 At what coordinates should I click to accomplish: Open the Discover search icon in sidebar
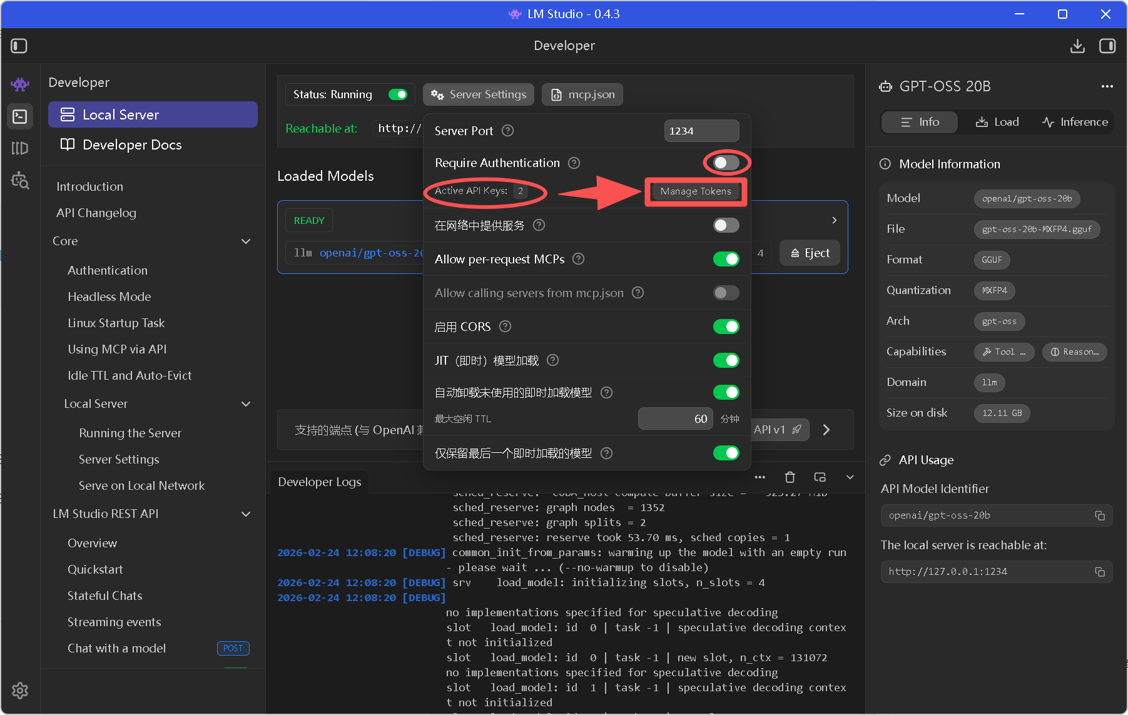point(20,180)
